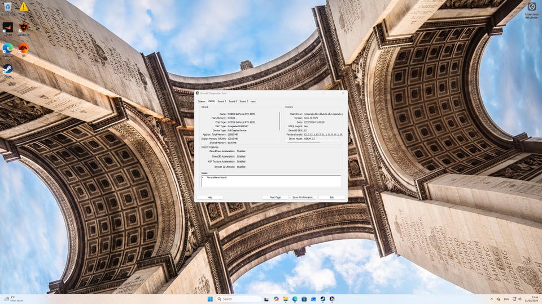Switch to the Sound 1 tab
The image size is (542, 304).
[222, 101]
